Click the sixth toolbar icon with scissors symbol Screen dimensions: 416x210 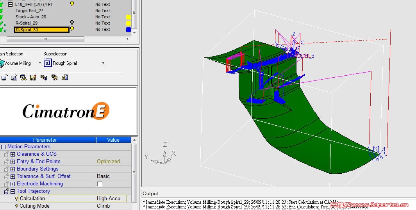point(54,77)
